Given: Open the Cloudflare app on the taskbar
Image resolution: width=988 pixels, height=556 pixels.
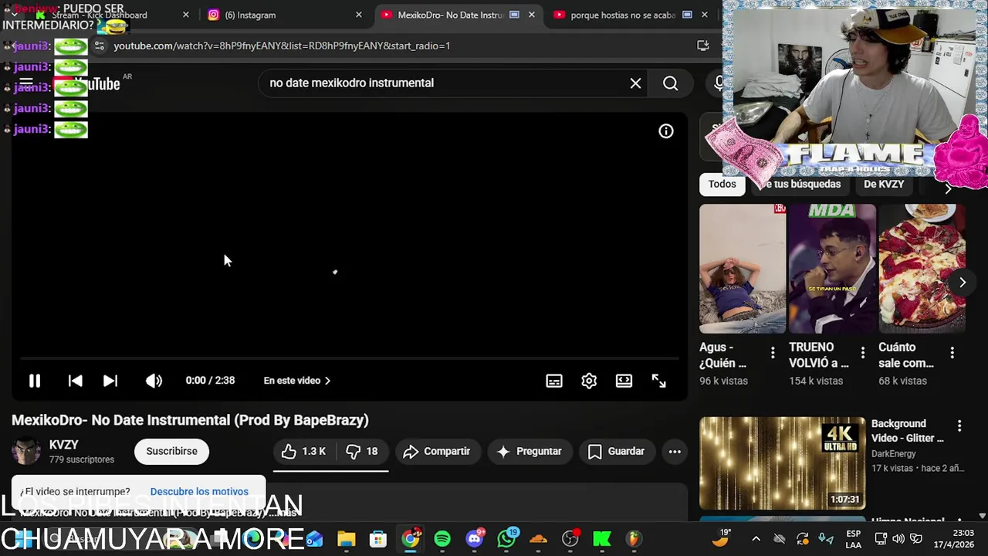Looking at the screenshot, I should pyautogui.click(x=538, y=539).
